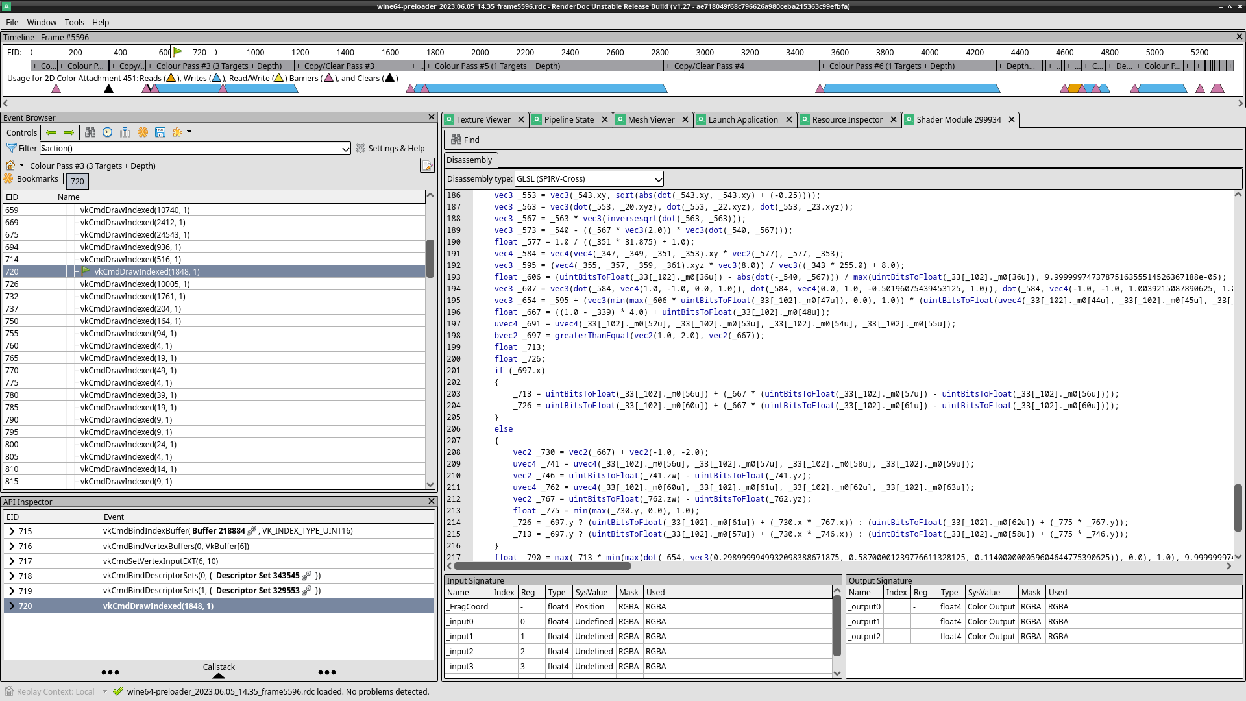Go to previous action with left arrow
The width and height of the screenshot is (1246, 701).
[x=51, y=132]
